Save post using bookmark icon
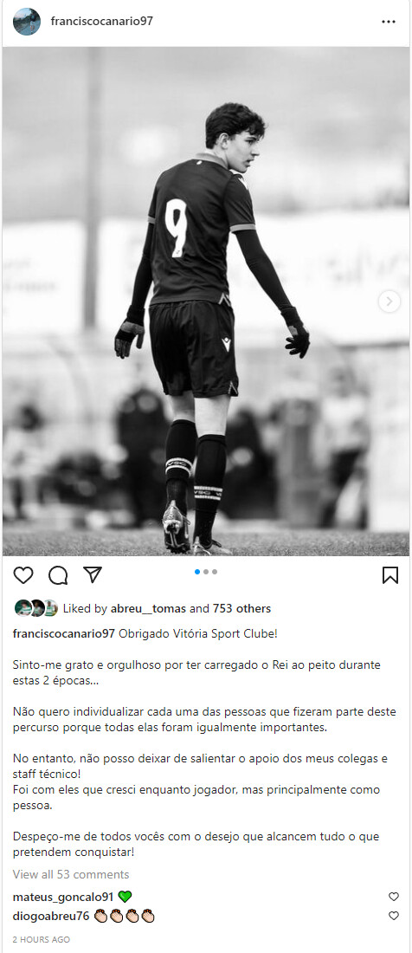 tap(390, 575)
